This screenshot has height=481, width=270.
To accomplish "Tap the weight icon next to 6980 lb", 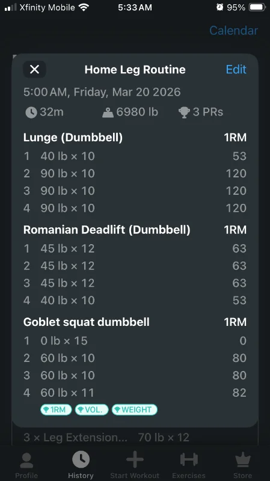I will [108, 112].
